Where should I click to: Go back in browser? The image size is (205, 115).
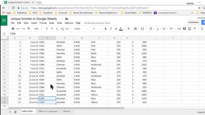4,8
